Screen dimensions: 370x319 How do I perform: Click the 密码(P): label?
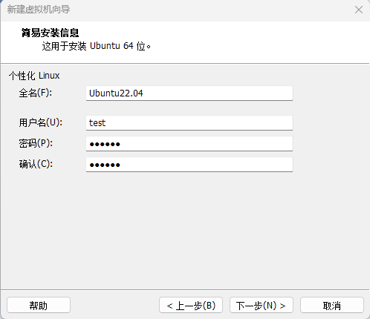[x=36, y=143]
